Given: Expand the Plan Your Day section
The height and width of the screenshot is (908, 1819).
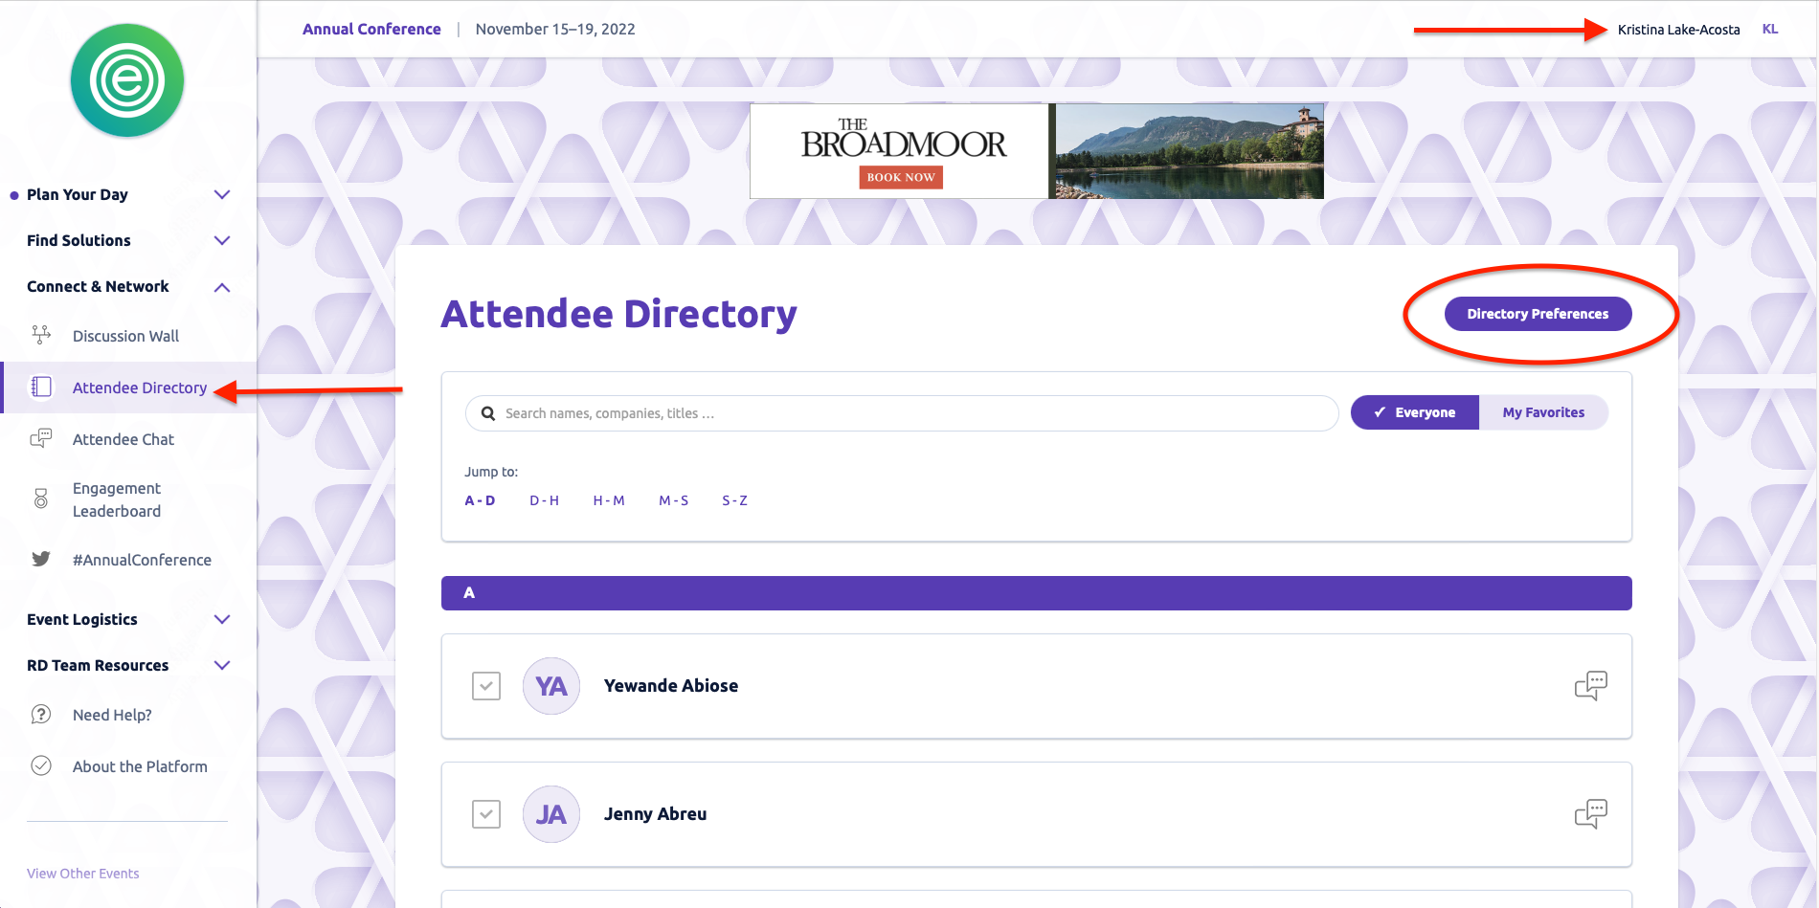Looking at the screenshot, I should click(x=222, y=194).
